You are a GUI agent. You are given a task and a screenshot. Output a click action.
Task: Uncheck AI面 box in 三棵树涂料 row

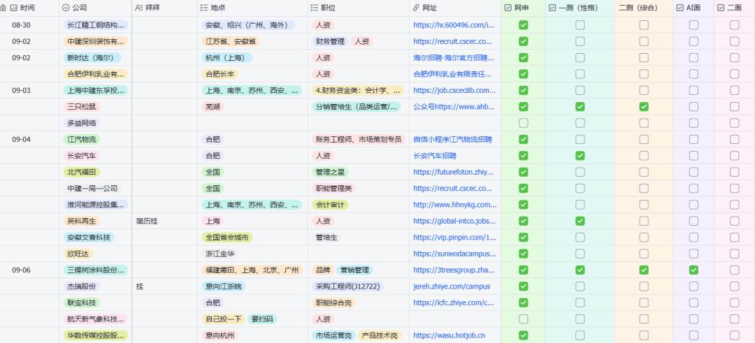pyautogui.click(x=693, y=270)
